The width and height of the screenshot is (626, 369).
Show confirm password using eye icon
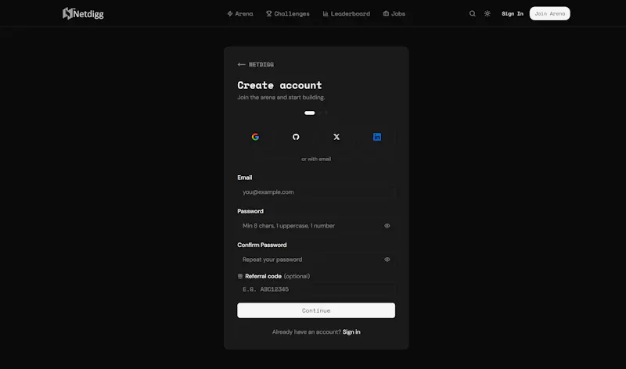(387, 260)
